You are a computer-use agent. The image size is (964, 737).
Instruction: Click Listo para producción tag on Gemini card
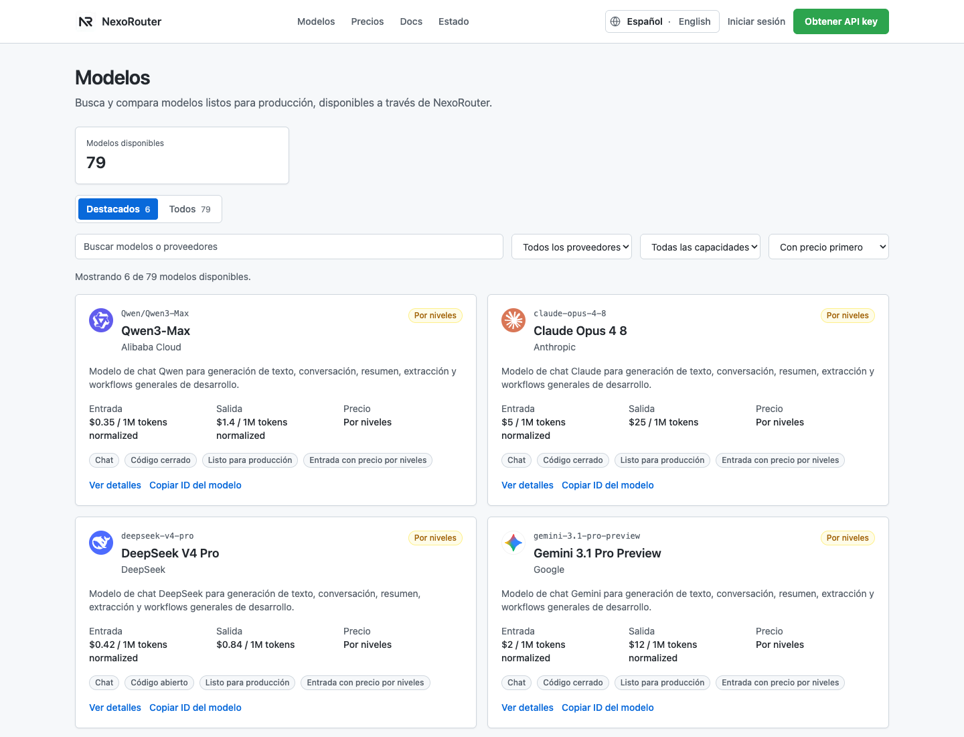pos(662,683)
